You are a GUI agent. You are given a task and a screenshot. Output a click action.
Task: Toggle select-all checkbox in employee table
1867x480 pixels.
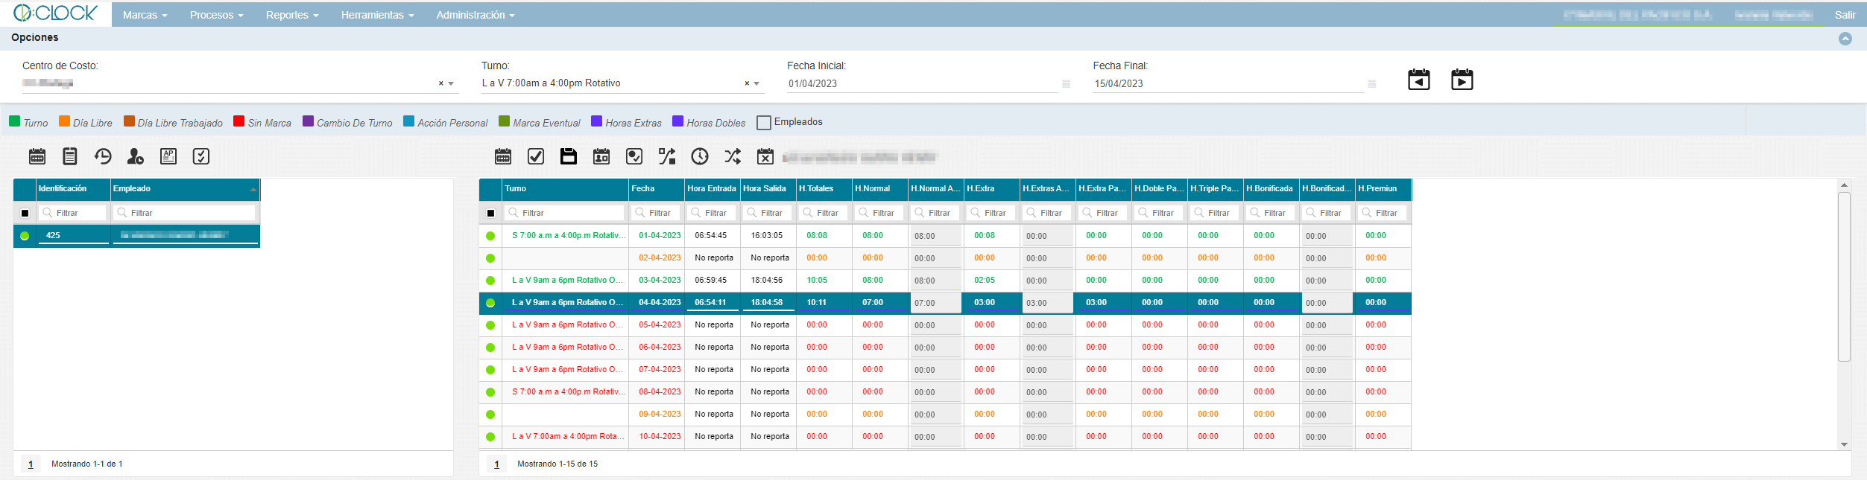[x=25, y=214]
